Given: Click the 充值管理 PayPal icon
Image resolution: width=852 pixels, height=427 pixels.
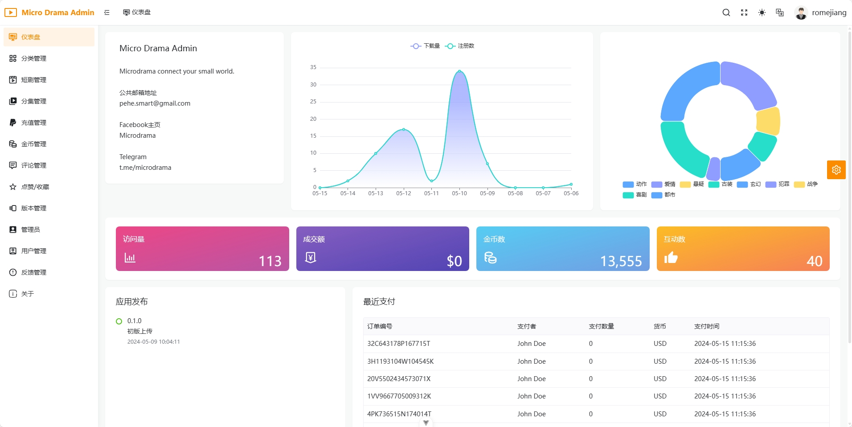Looking at the screenshot, I should [13, 123].
